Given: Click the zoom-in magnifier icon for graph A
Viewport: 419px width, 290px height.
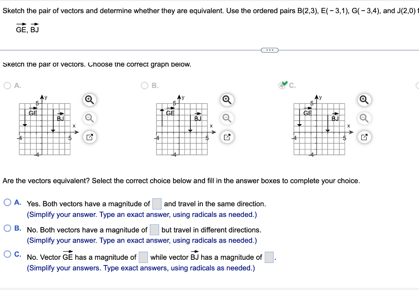Looking at the screenshot, I should click(x=90, y=100).
